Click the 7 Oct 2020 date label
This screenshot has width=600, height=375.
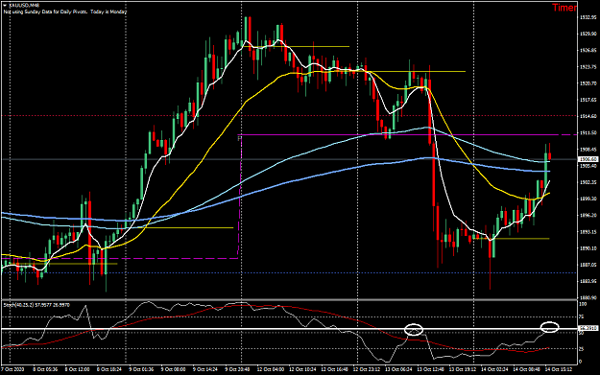[x=12, y=369]
